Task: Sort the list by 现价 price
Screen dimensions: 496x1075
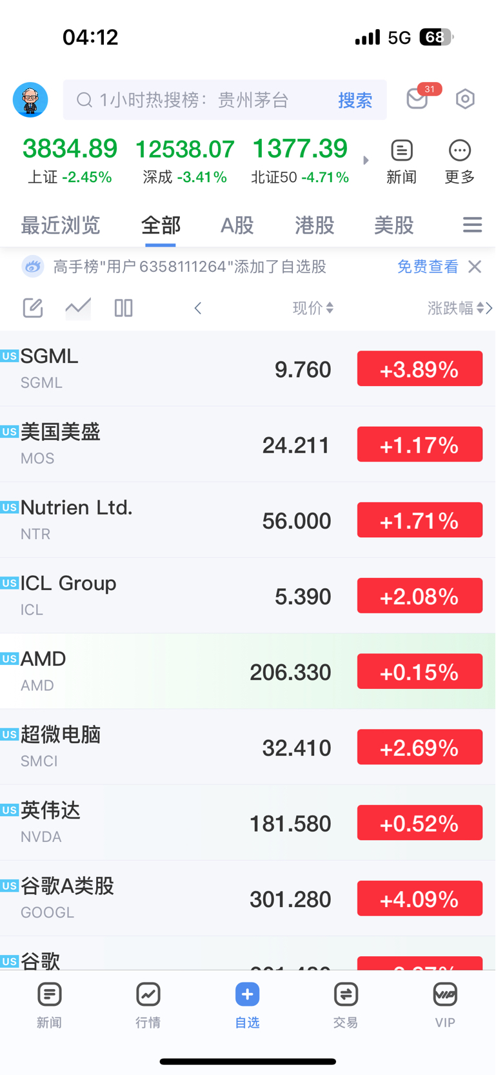Action: point(313,308)
